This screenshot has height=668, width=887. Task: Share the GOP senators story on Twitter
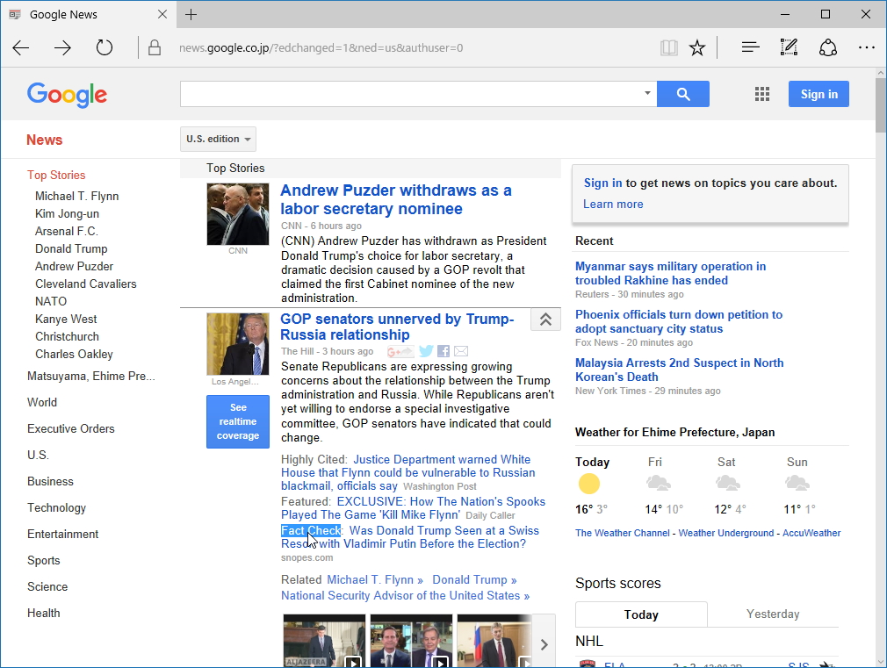click(426, 350)
